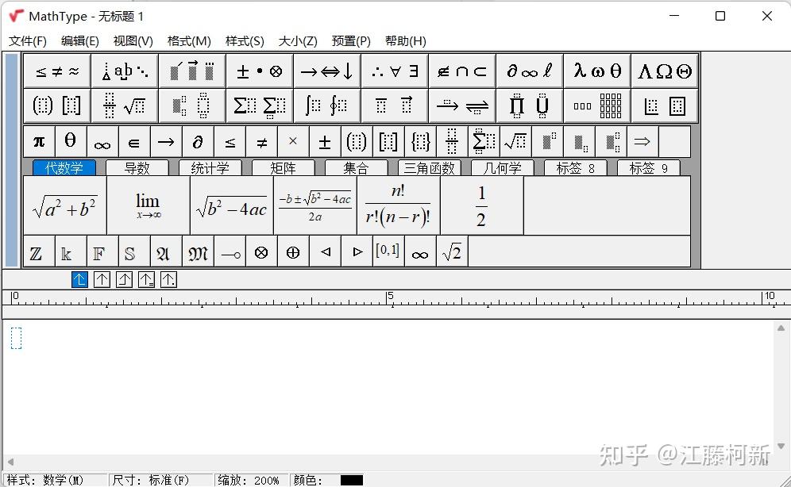Viewport: 791px width, 487px height.
Task: Open the matrix templates palette
Action: 597,105
